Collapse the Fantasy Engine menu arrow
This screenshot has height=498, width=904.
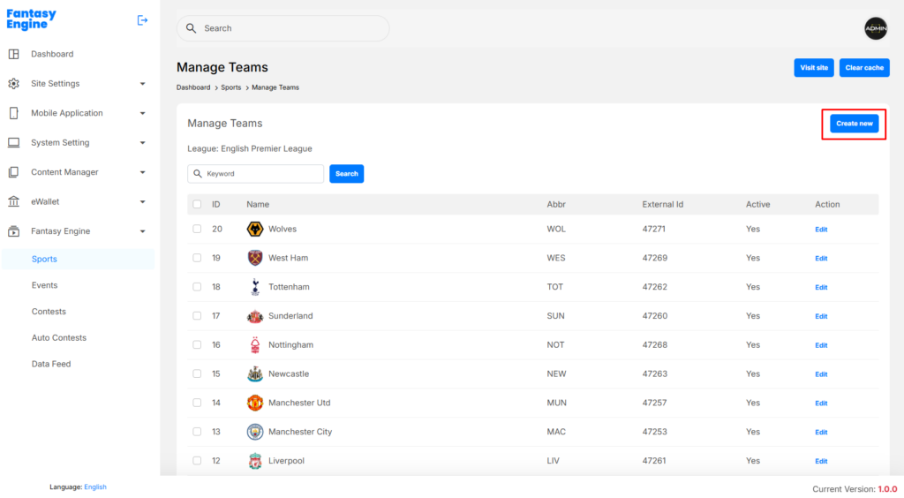coord(142,231)
